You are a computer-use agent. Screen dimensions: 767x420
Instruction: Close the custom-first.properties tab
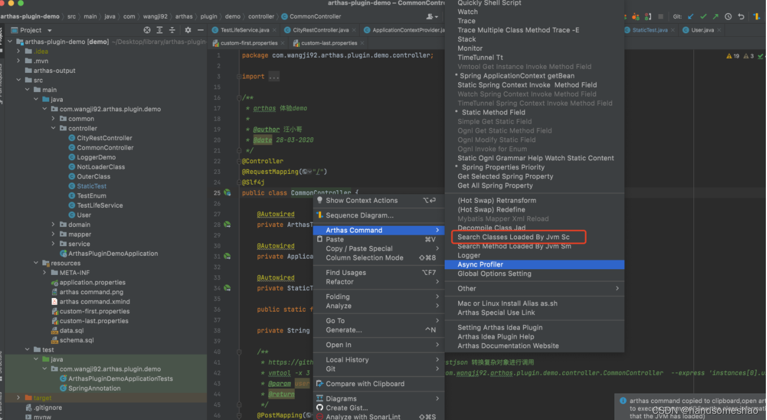[x=283, y=43]
